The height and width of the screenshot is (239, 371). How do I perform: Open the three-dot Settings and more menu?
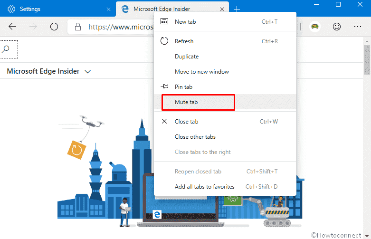pyautogui.click(x=358, y=27)
